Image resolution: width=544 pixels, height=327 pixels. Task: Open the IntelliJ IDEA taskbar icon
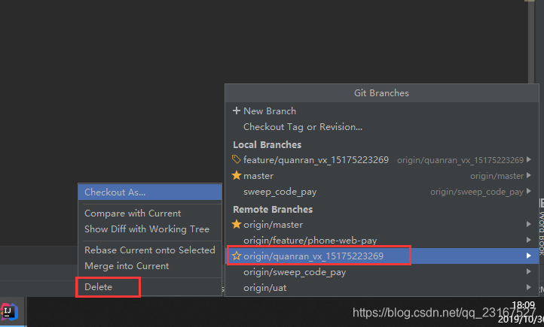(9, 312)
